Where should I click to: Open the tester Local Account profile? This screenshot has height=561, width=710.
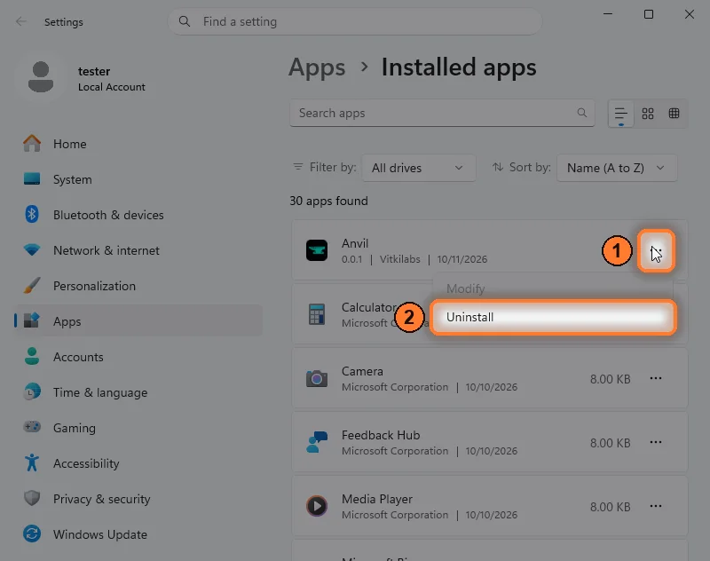(86, 78)
